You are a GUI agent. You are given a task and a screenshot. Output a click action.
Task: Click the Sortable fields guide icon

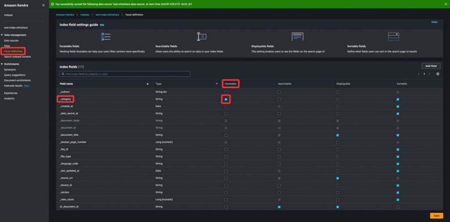pos(393,36)
